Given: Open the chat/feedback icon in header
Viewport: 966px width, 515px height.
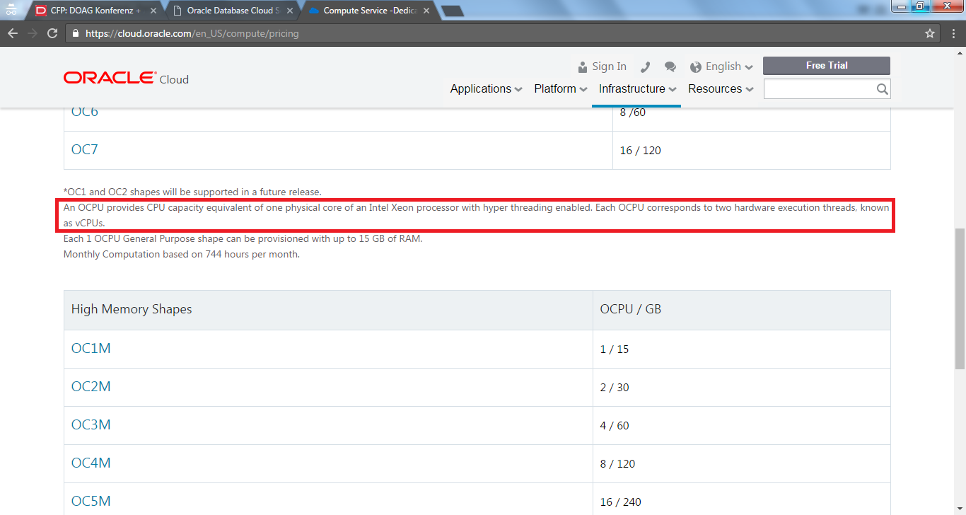Looking at the screenshot, I should coord(670,66).
